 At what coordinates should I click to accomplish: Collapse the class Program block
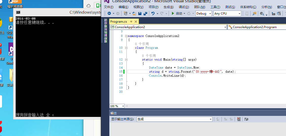(126, 48)
